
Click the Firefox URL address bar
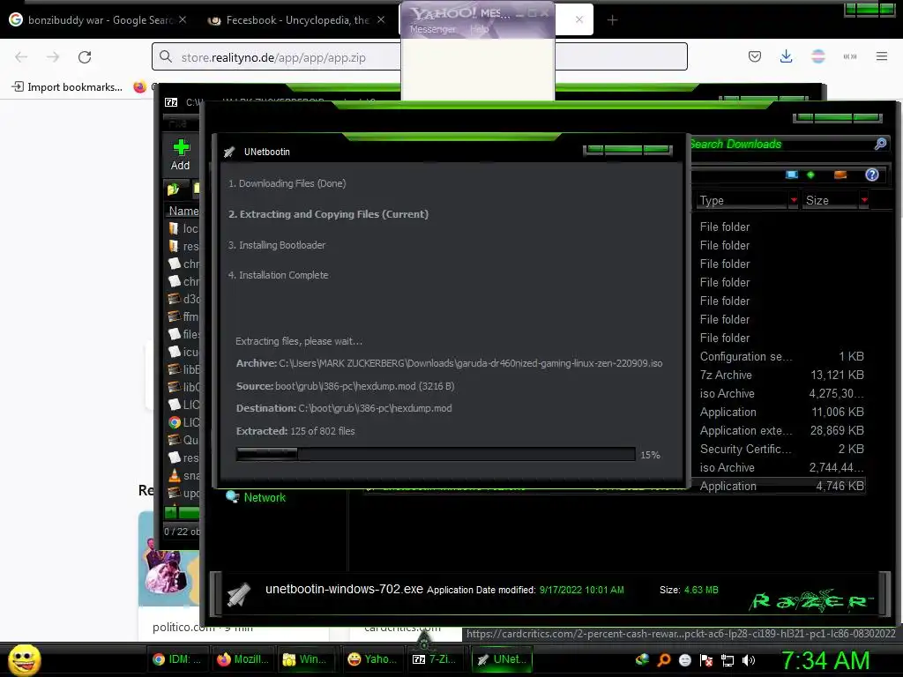(276, 57)
